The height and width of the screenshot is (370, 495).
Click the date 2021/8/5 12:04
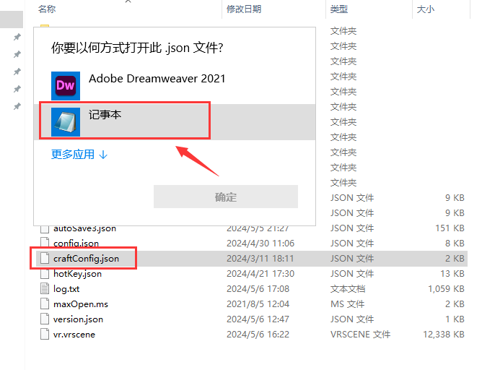pos(258,304)
